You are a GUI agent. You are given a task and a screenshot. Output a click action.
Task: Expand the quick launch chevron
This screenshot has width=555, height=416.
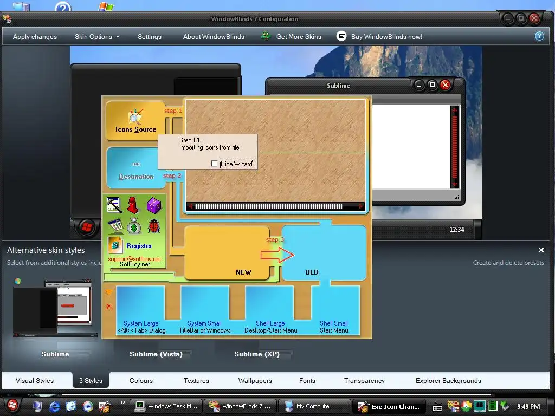tap(123, 402)
